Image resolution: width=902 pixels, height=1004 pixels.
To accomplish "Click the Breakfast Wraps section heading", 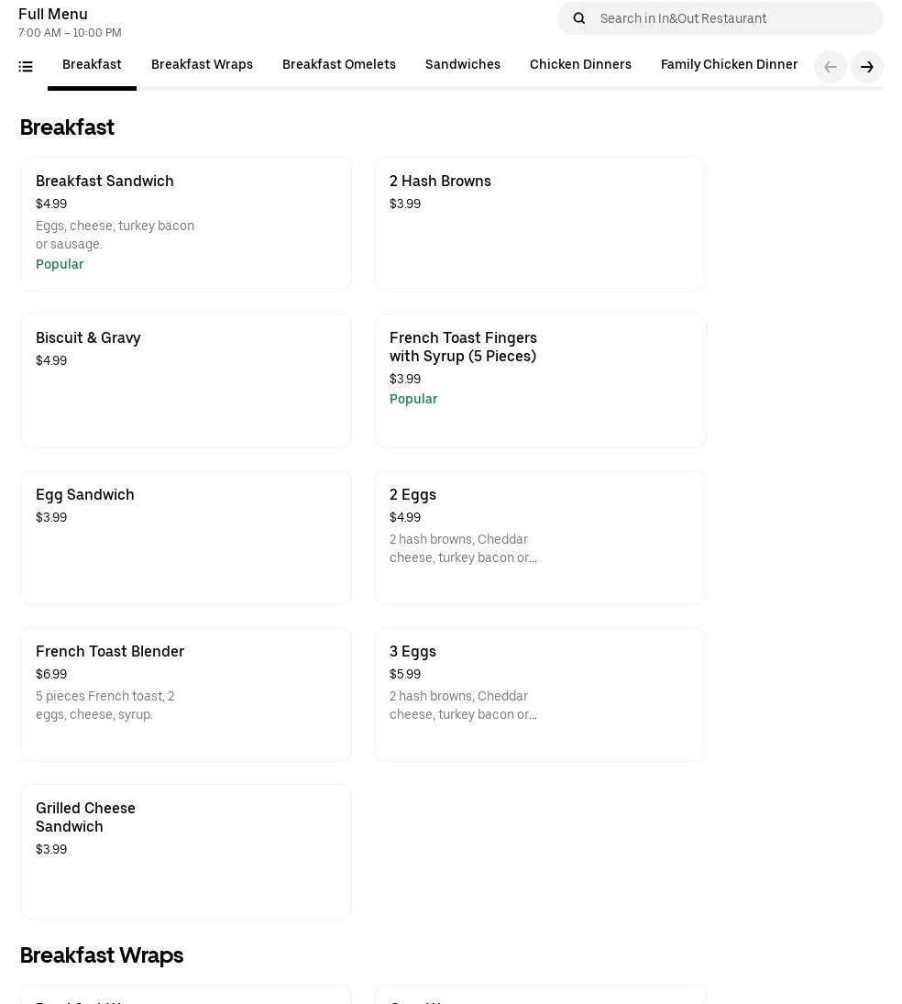I will click(102, 955).
